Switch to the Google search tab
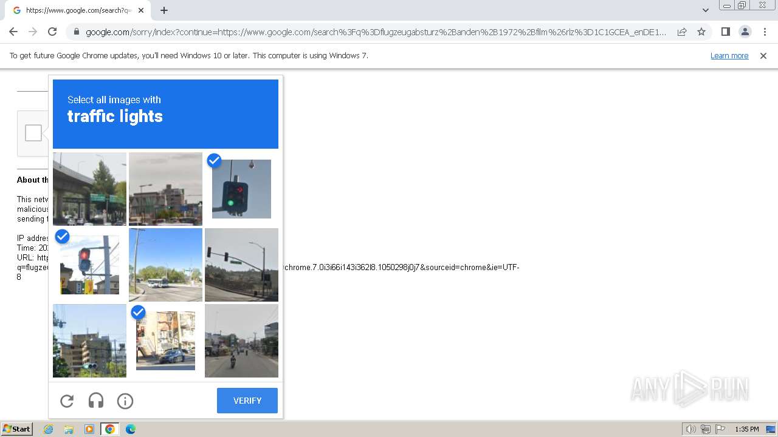The image size is (778, 437). [78, 10]
